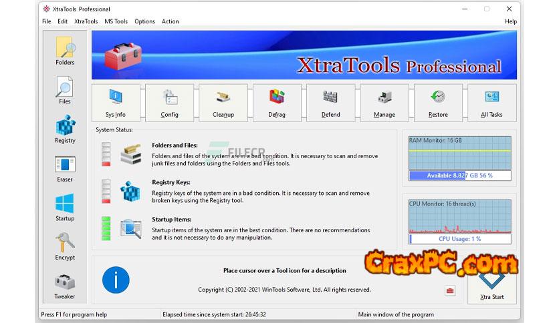The image size is (559, 323).
Task: Open the Edit menu
Action: (x=62, y=21)
